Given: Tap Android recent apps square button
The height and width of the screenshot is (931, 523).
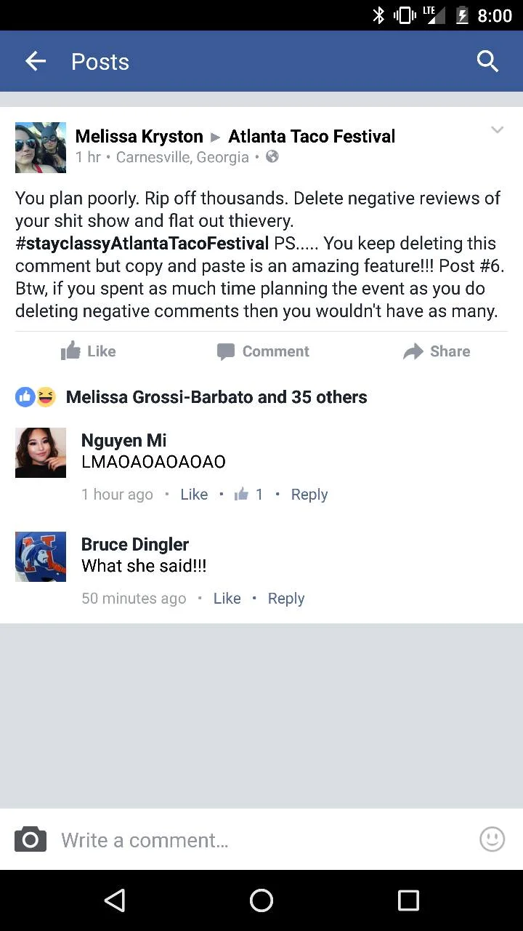Looking at the screenshot, I should [408, 900].
